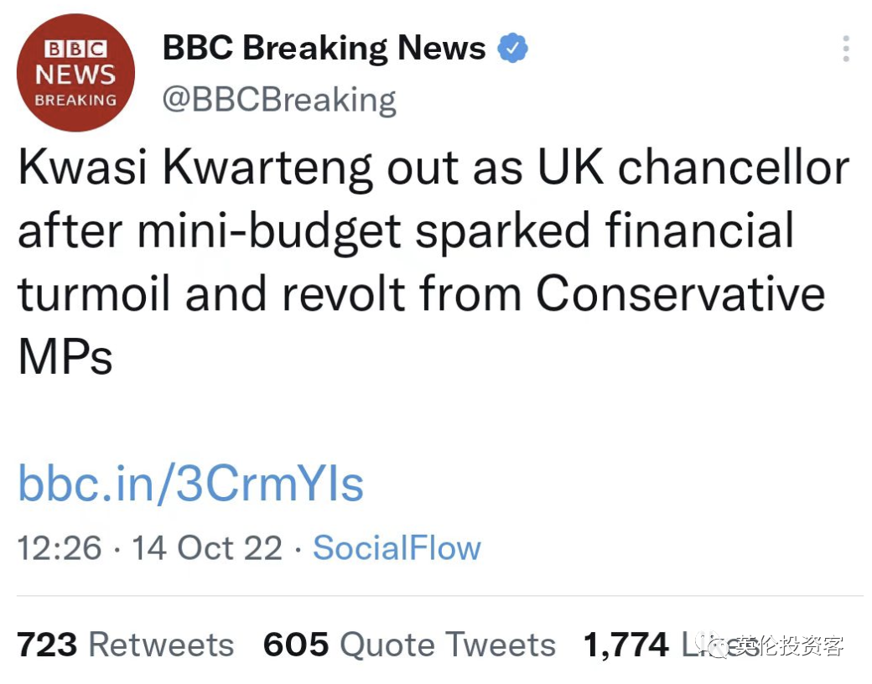Click the blue verified checkmark badge

point(512,49)
